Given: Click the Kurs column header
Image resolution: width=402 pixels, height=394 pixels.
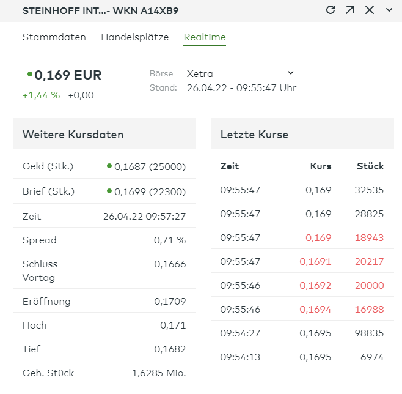Looking at the screenshot, I should (321, 166).
